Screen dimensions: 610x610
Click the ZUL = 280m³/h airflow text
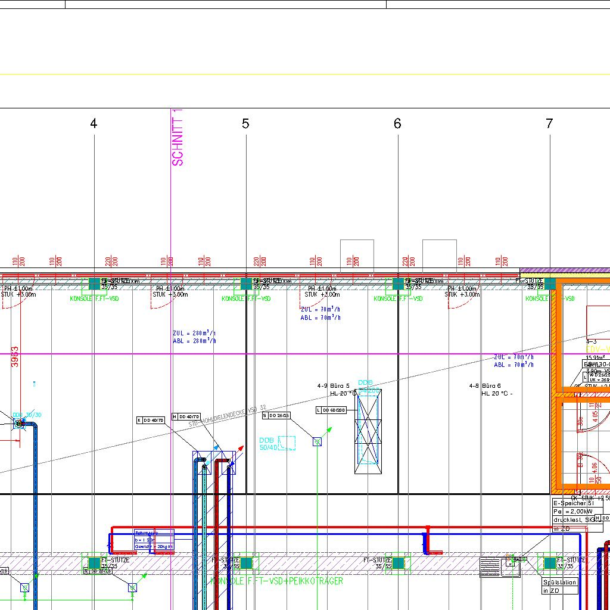[194, 334]
